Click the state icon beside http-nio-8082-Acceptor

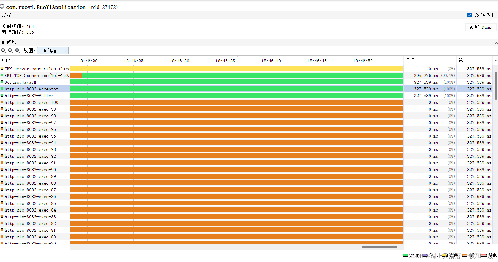pos(2,89)
